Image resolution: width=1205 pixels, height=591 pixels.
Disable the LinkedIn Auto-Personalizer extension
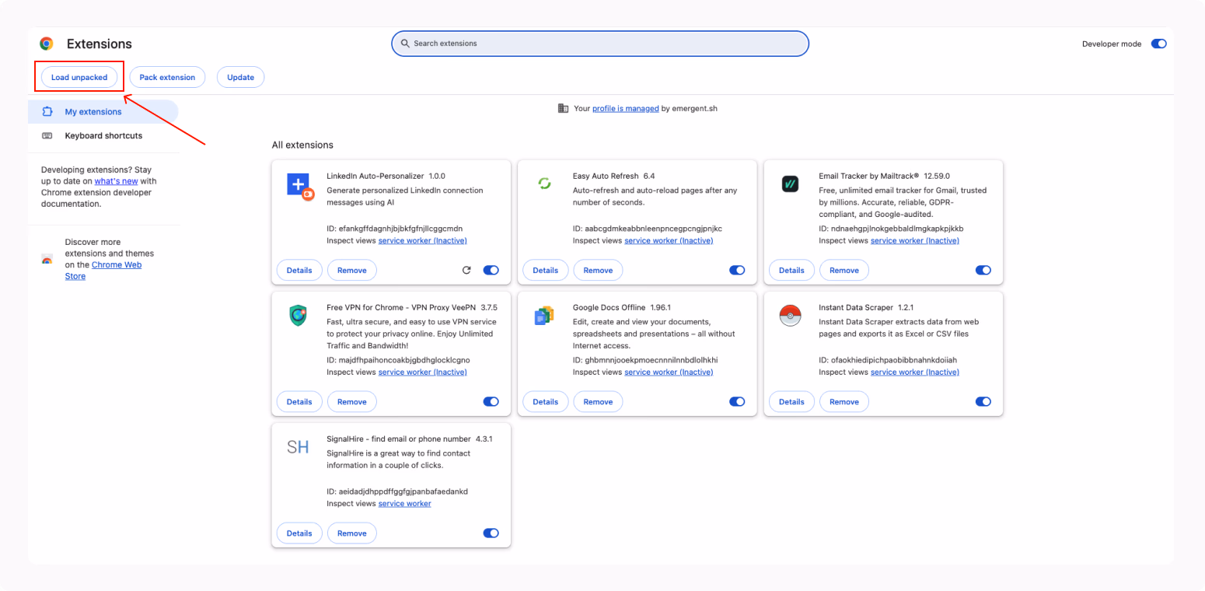pyautogui.click(x=491, y=270)
